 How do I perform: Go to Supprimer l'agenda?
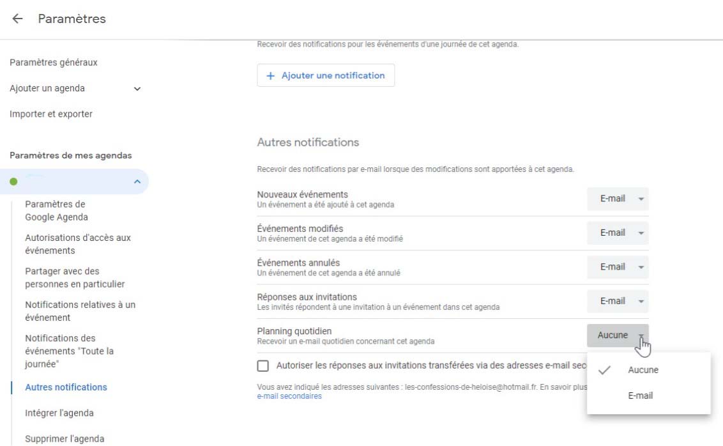coord(65,438)
